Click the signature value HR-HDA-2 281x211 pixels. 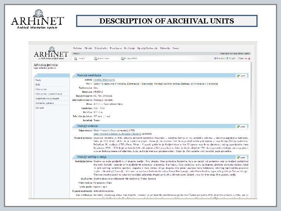pos(98,92)
